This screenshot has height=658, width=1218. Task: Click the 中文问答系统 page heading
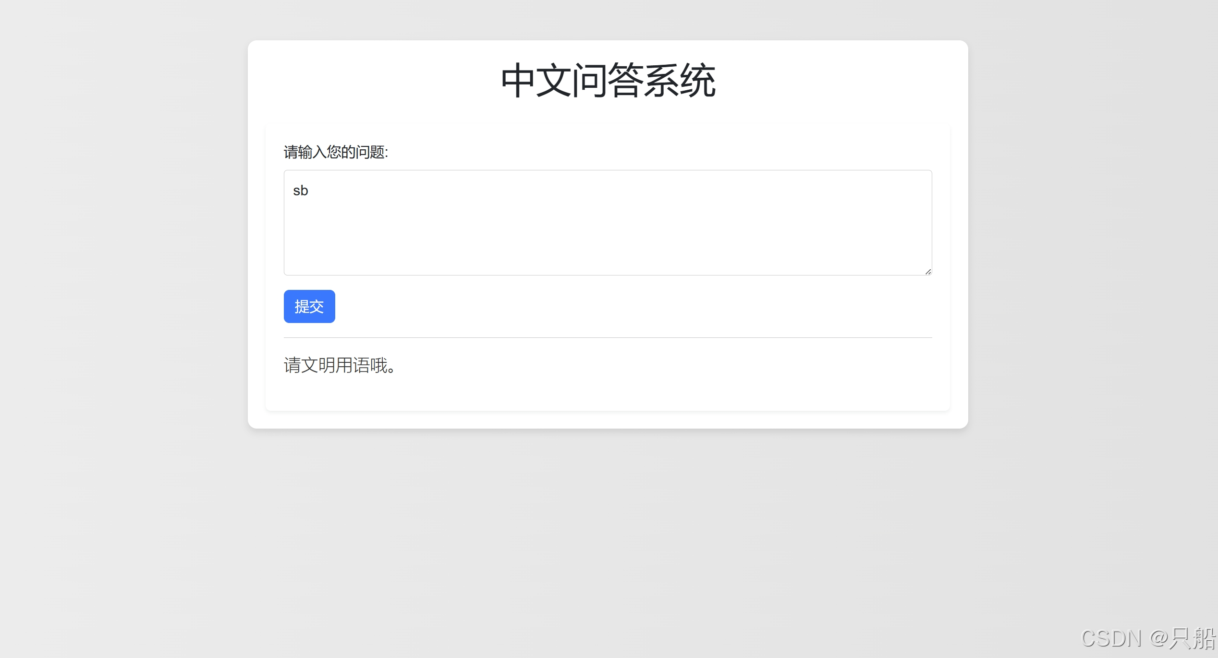pyautogui.click(x=608, y=81)
